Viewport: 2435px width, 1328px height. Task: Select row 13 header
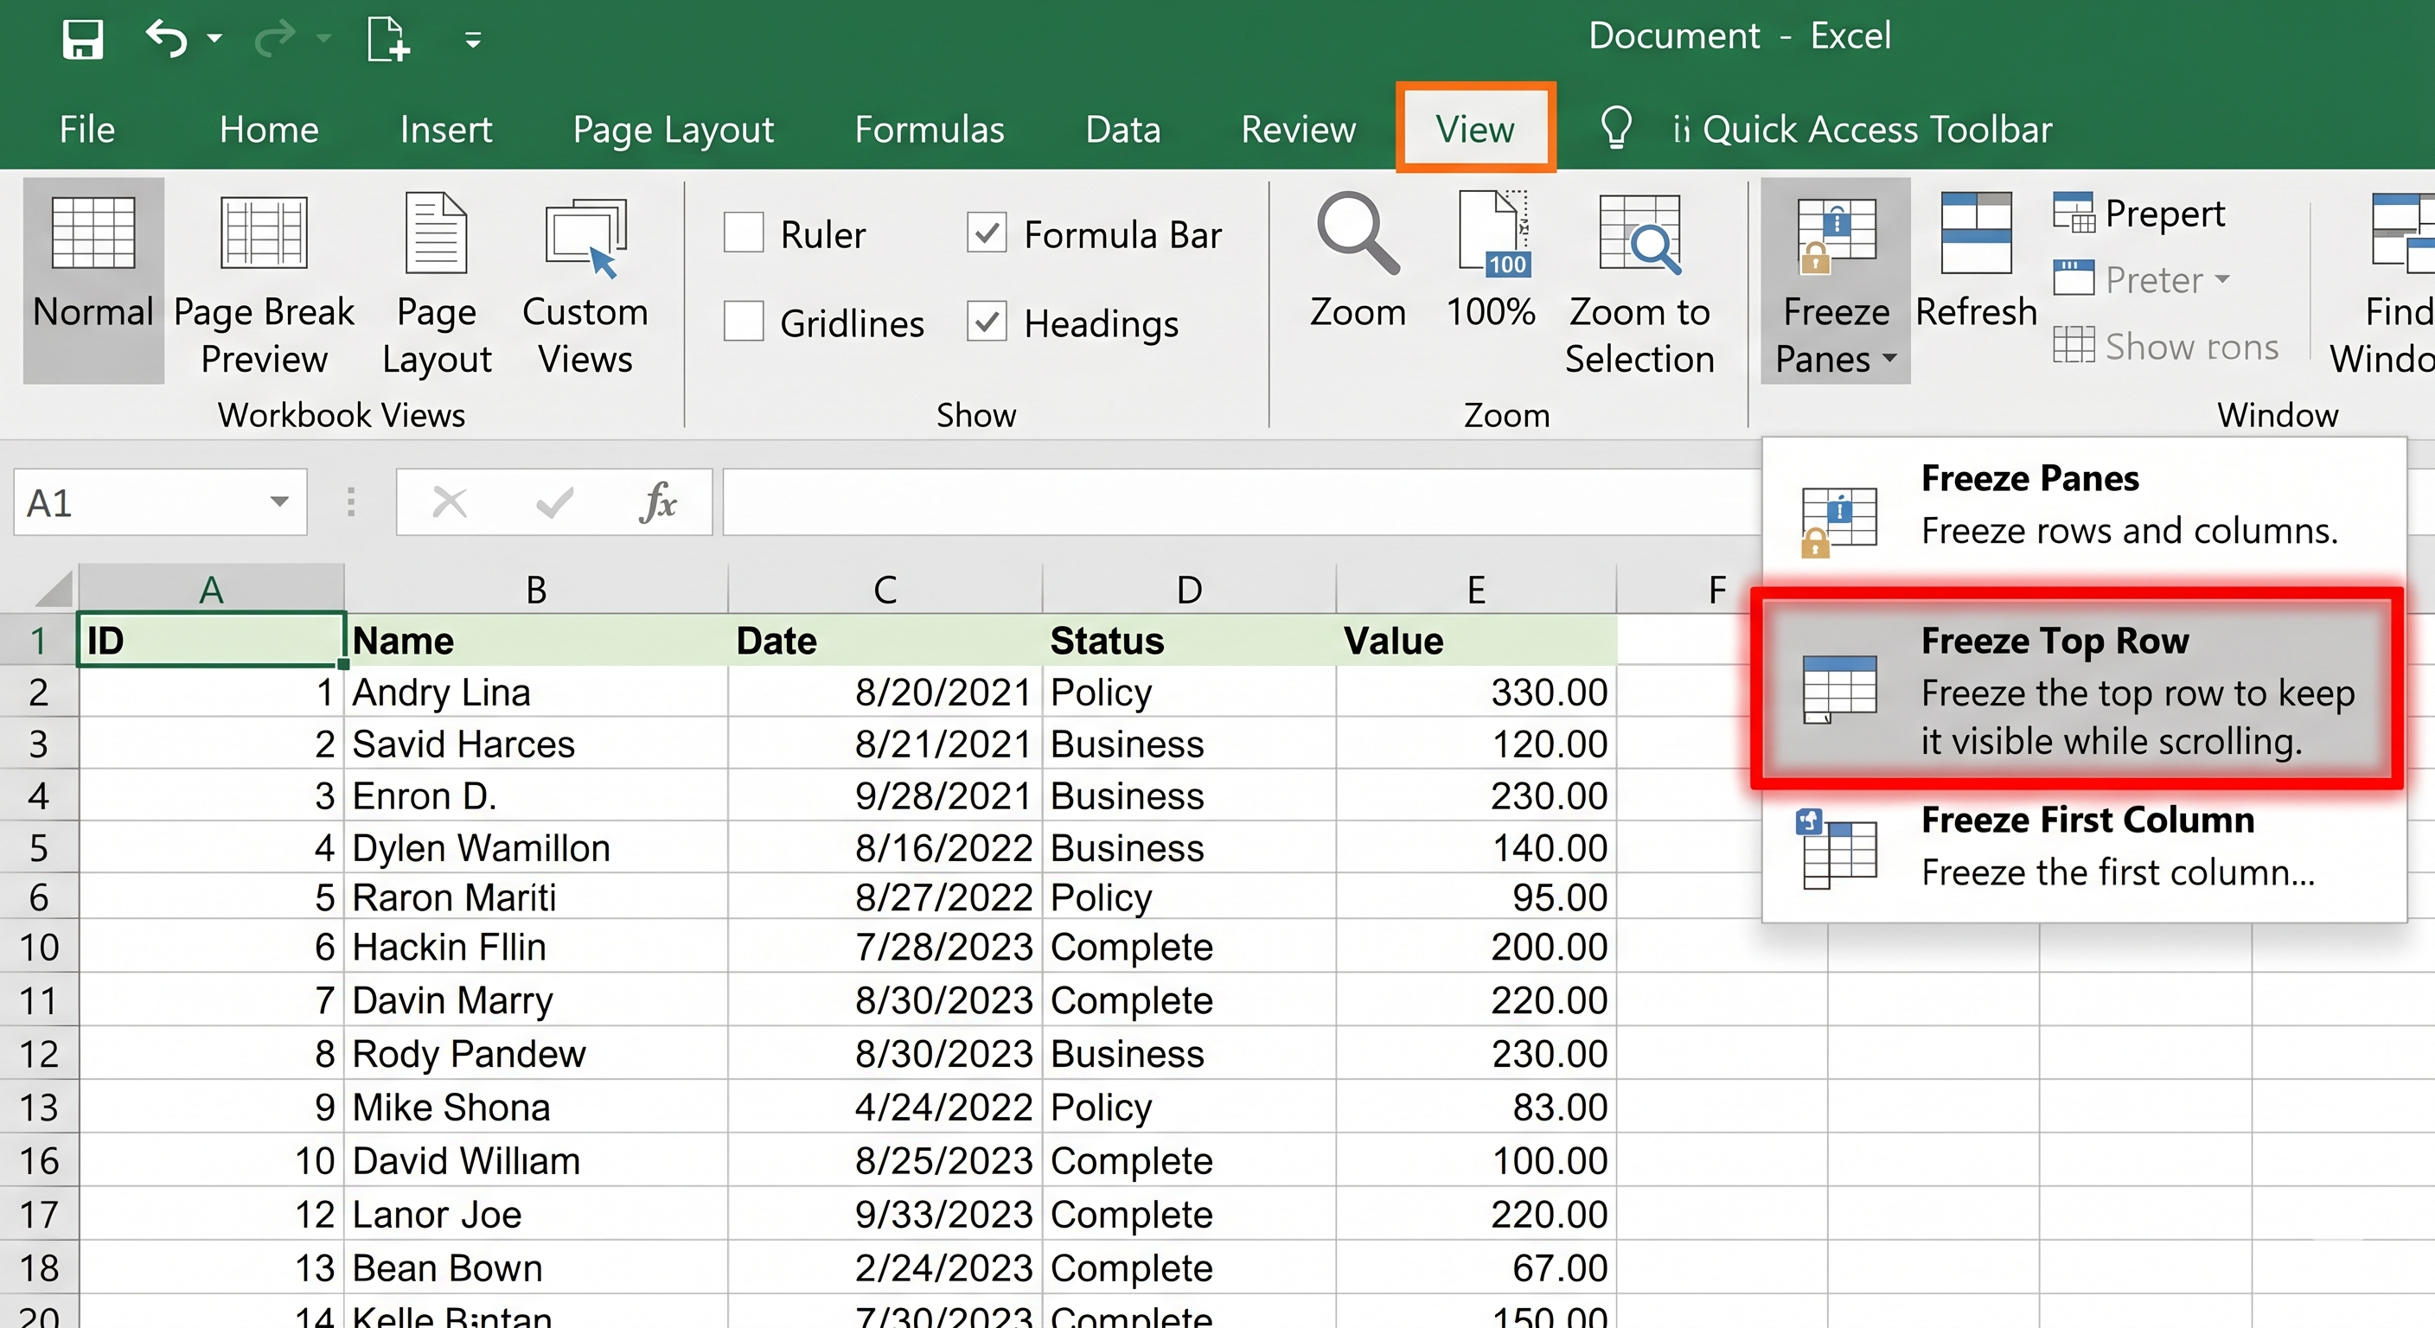pos(39,1107)
